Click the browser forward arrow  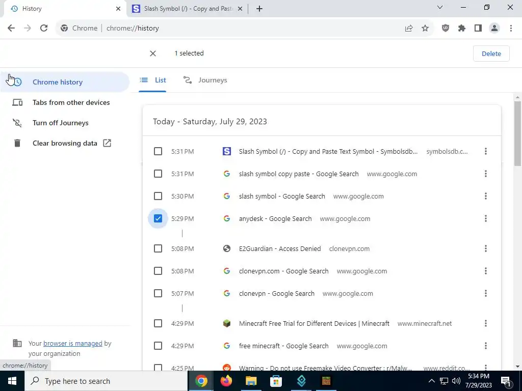point(28,29)
